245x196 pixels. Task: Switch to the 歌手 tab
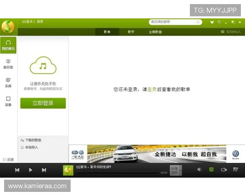click(x=131, y=32)
